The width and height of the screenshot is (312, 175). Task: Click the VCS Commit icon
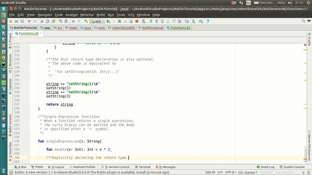click(162, 21)
